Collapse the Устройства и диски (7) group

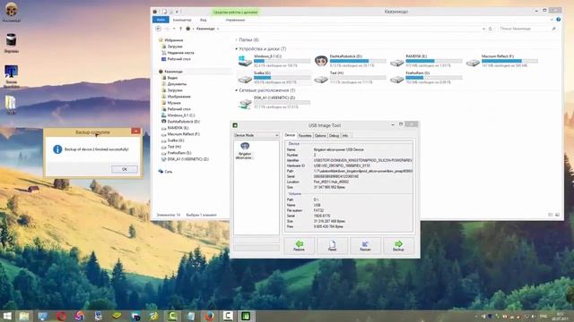pyautogui.click(x=237, y=49)
